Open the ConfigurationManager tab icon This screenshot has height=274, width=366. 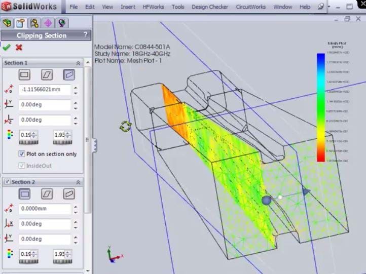coord(34,23)
